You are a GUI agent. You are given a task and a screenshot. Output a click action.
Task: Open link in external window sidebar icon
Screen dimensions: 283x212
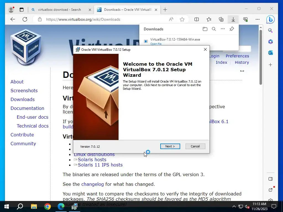pos(270,190)
